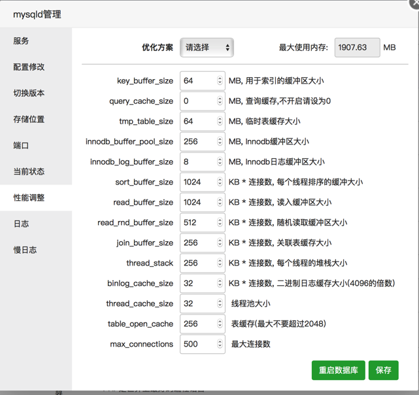Image resolution: width=419 pixels, height=395 pixels.
Task: Focus the tmp_table_size value field
Action: click(x=203, y=122)
